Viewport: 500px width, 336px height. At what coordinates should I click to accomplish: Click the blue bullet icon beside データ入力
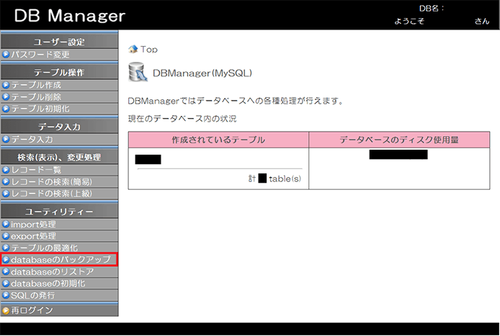click(x=6, y=139)
